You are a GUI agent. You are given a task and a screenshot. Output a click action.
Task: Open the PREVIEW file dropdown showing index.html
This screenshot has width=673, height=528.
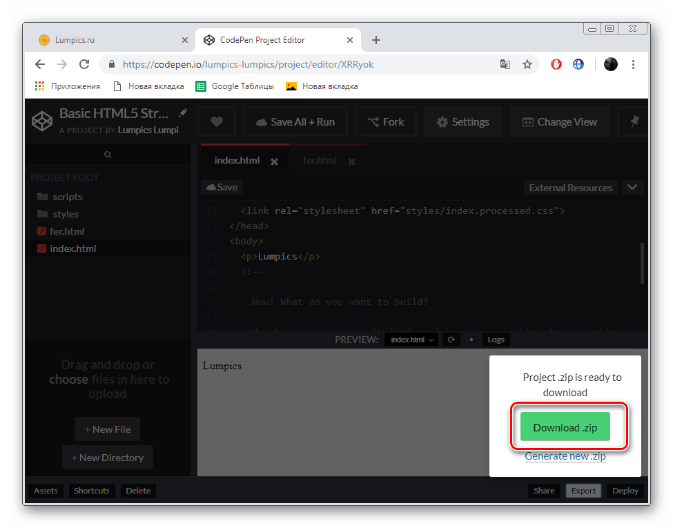tap(411, 339)
